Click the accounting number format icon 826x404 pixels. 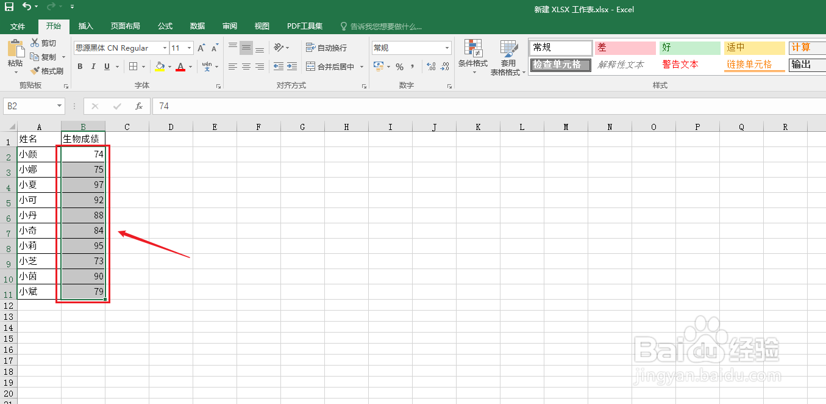click(x=378, y=67)
